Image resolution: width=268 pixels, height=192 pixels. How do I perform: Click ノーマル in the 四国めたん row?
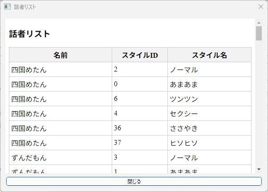point(184,70)
